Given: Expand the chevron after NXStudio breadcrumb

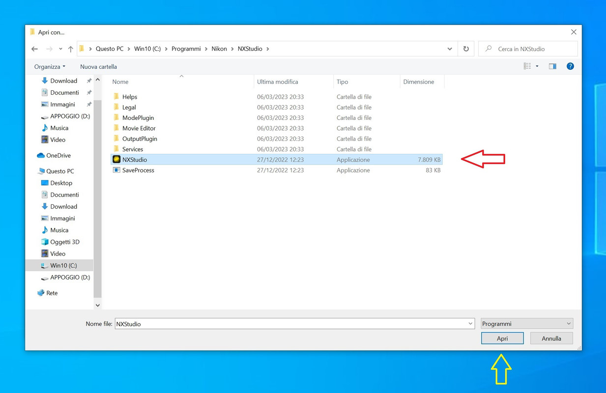Looking at the screenshot, I should tap(267, 49).
